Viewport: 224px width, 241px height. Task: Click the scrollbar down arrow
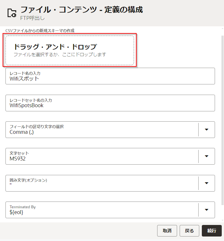point(222,220)
